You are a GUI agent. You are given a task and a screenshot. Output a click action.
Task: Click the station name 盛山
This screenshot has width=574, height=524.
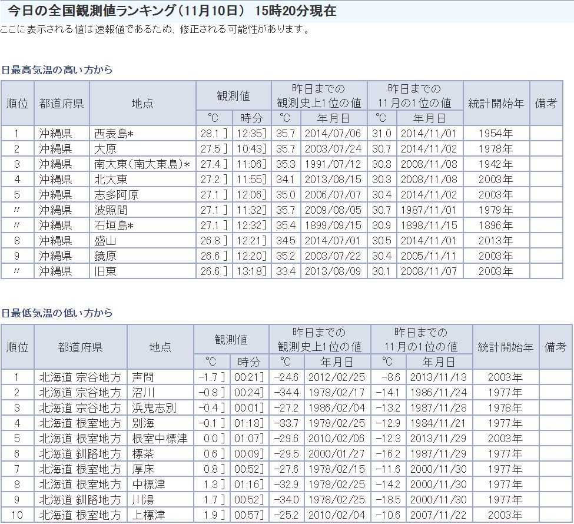[x=105, y=241]
